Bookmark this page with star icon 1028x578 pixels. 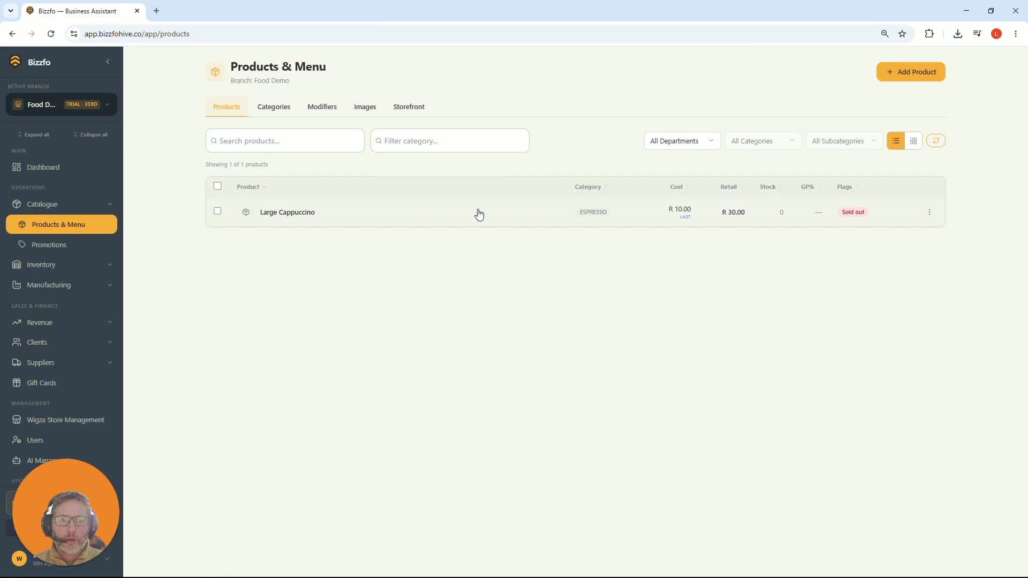[x=902, y=34]
